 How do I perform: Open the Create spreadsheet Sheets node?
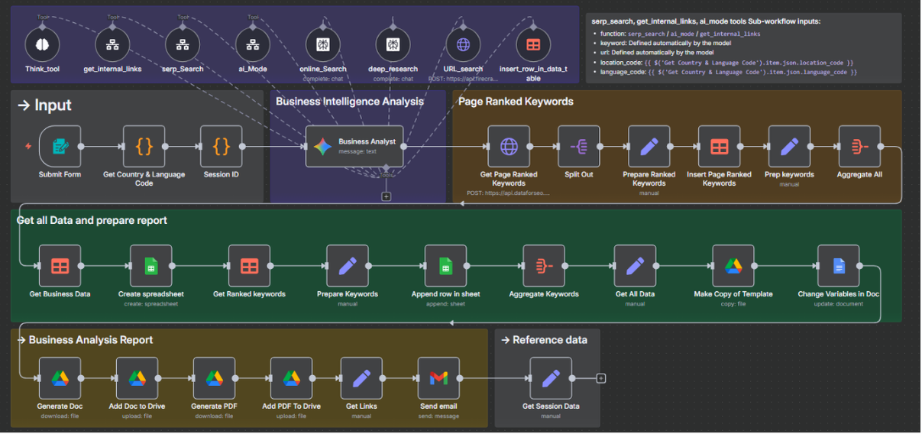click(151, 266)
